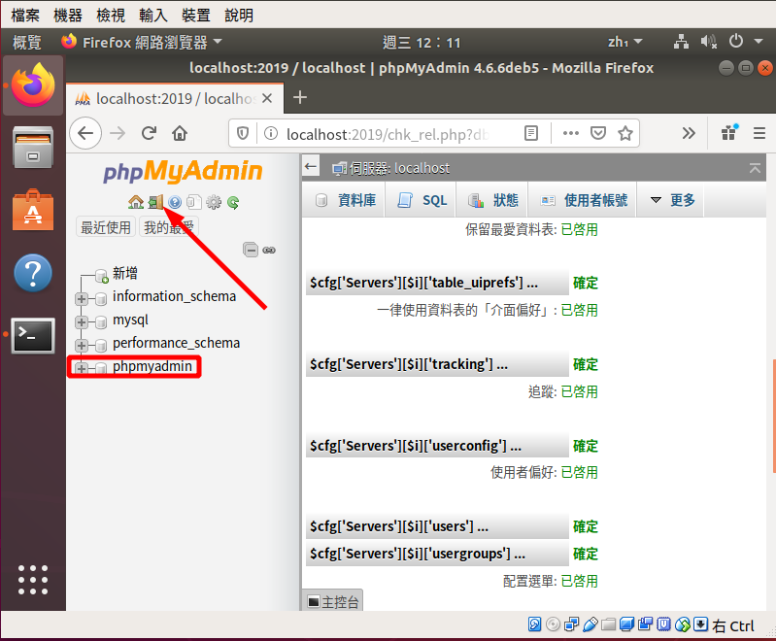This screenshot has width=776, height=641.
Task: Expand the phpmyadmin database node
Action: coord(82,368)
